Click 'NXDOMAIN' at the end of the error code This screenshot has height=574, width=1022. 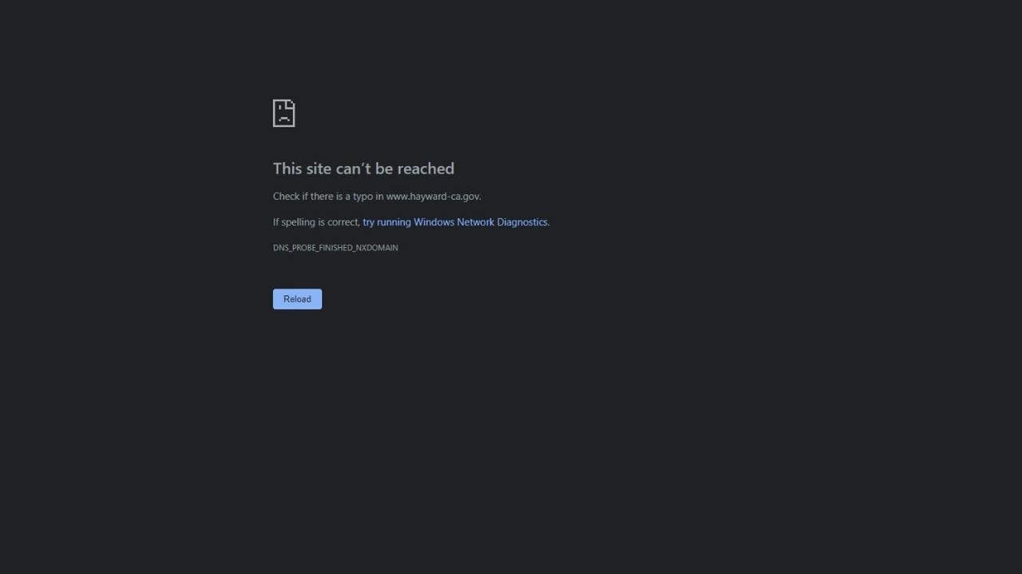[x=377, y=248]
